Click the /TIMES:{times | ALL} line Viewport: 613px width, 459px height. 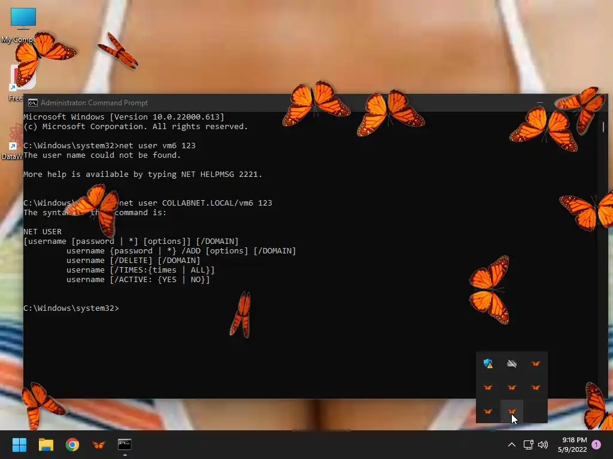[x=140, y=270]
